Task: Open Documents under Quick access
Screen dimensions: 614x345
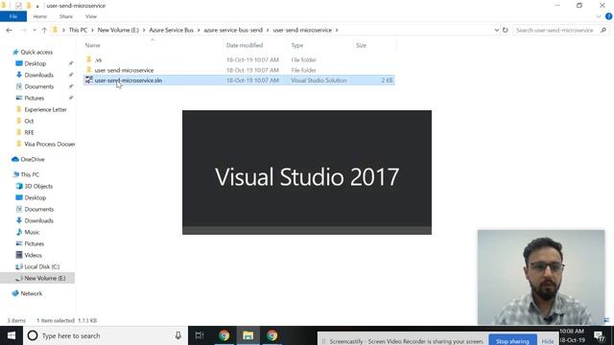Action: (x=38, y=86)
